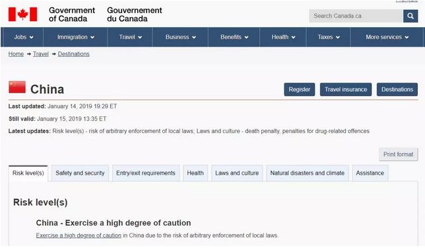Go to Destinations breadcrumb link

coord(73,54)
